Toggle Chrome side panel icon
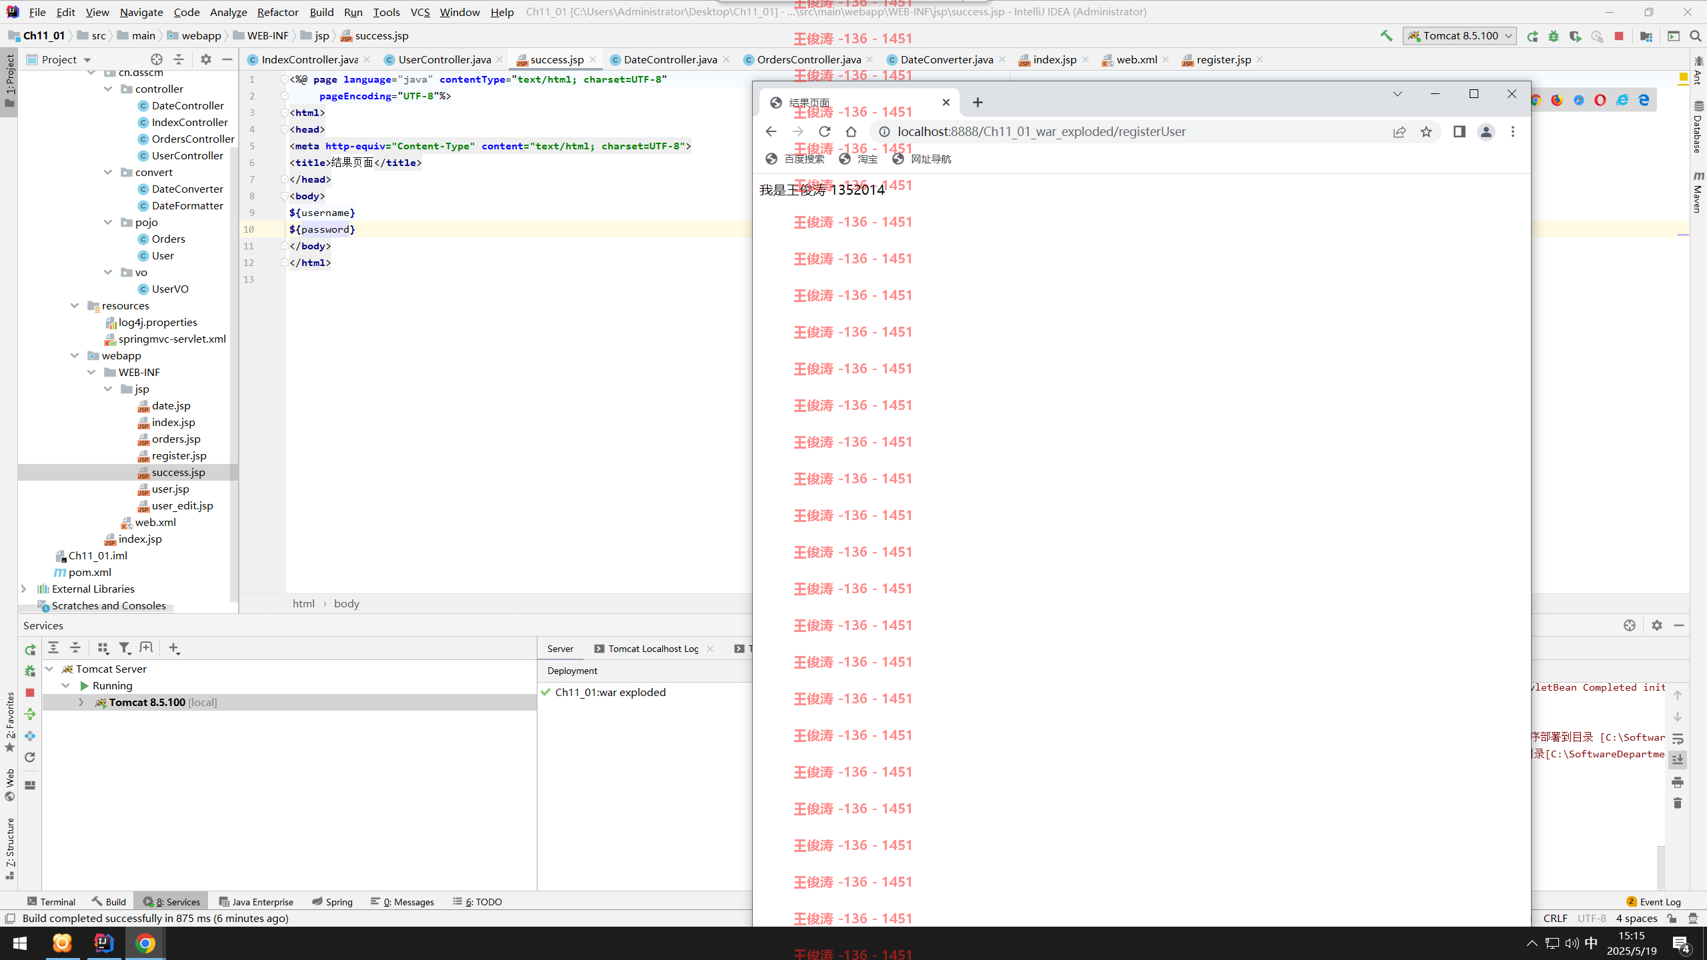 tap(1460, 132)
